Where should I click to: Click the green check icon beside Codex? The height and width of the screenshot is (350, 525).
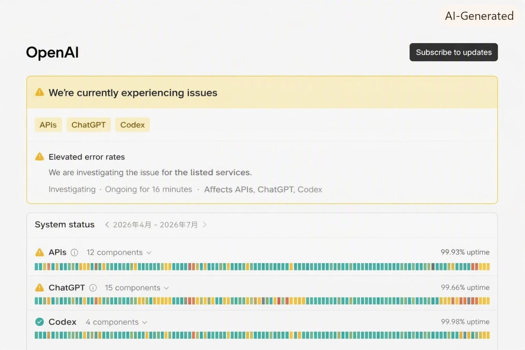click(40, 322)
